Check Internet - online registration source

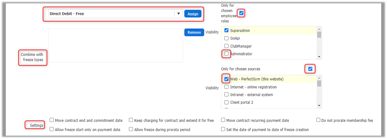coord(227,87)
